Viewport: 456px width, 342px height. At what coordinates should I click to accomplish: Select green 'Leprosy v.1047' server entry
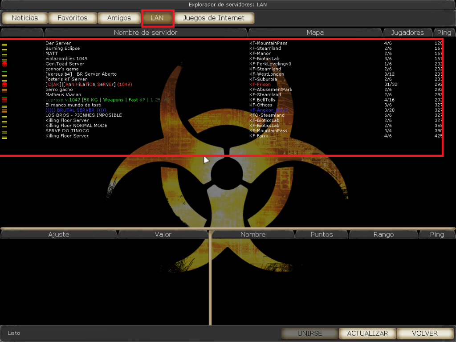pyautogui.click(x=107, y=100)
